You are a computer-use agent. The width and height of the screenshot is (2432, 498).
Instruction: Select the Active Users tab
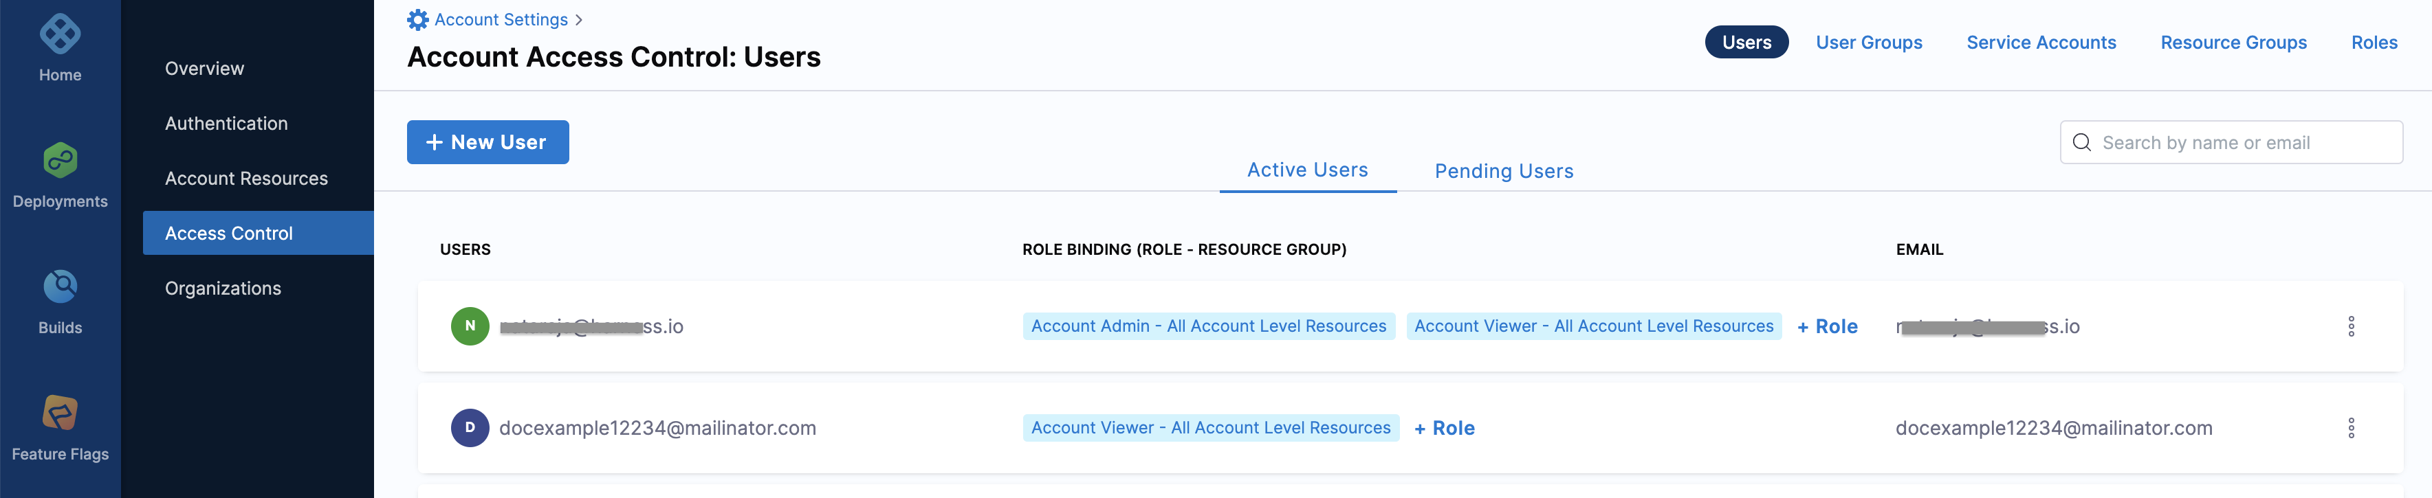[1308, 171]
